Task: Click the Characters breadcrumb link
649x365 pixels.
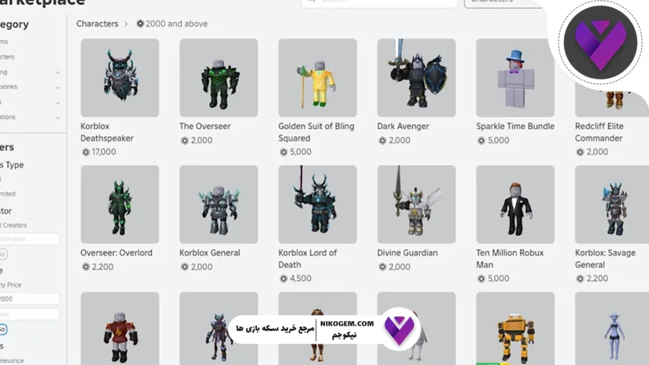Action: (x=97, y=23)
